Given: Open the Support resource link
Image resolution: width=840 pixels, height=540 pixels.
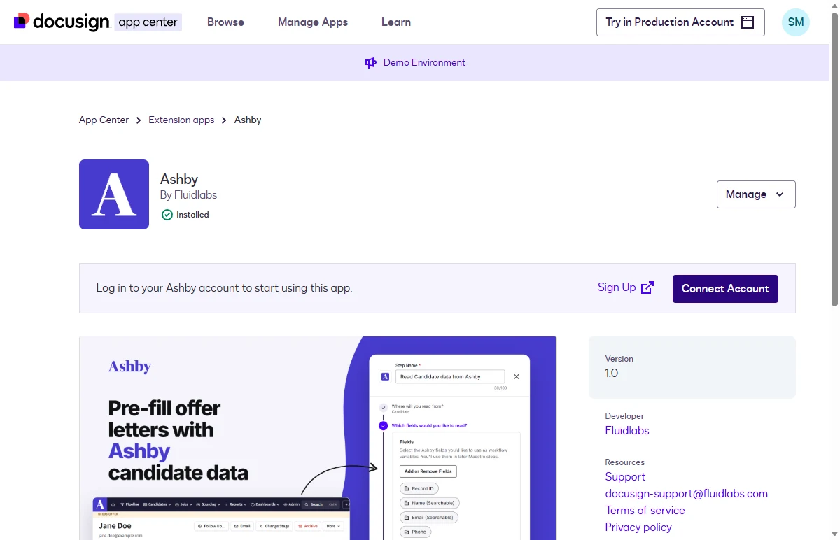Looking at the screenshot, I should (625, 477).
